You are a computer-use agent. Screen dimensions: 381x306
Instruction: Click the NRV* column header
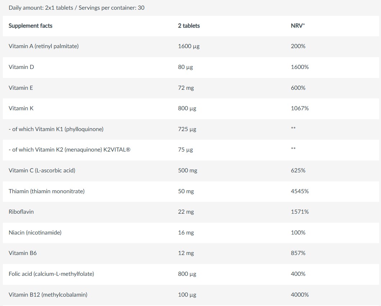point(298,26)
